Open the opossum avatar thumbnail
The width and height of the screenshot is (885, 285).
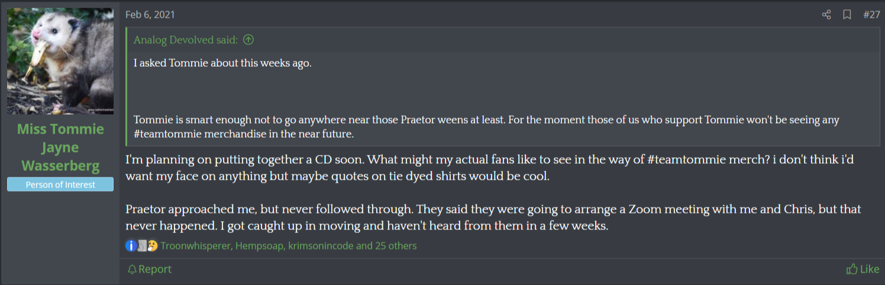pyautogui.click(x=60, y=61)
